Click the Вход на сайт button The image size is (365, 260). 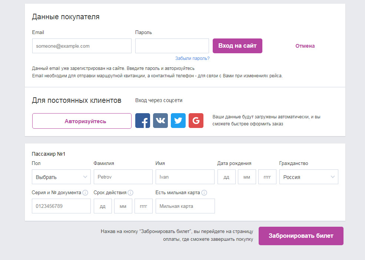point(238,46)
